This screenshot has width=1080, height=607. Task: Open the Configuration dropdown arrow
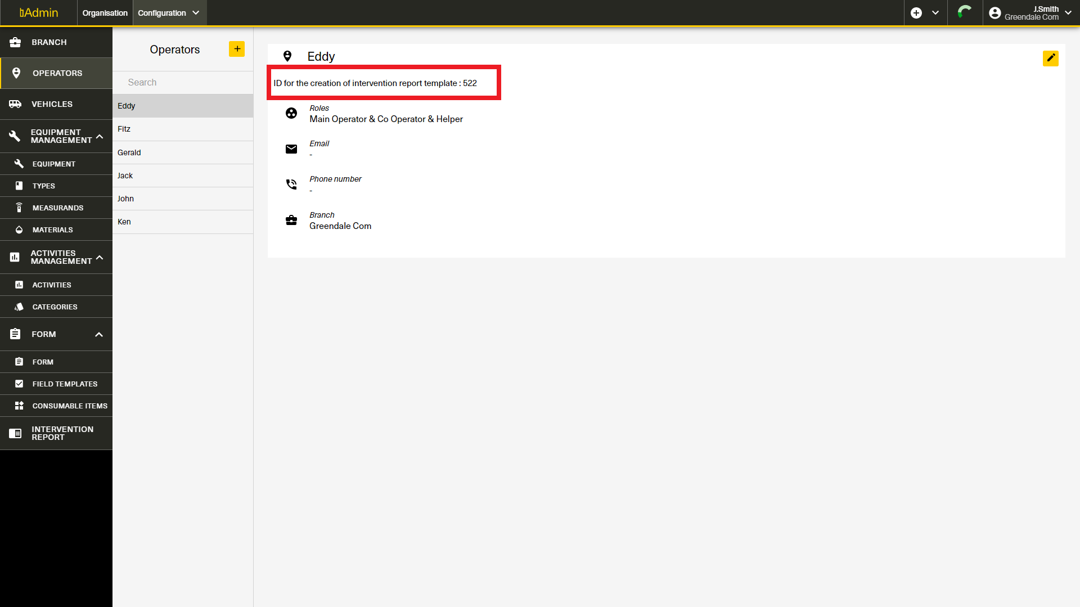[196, 13]
